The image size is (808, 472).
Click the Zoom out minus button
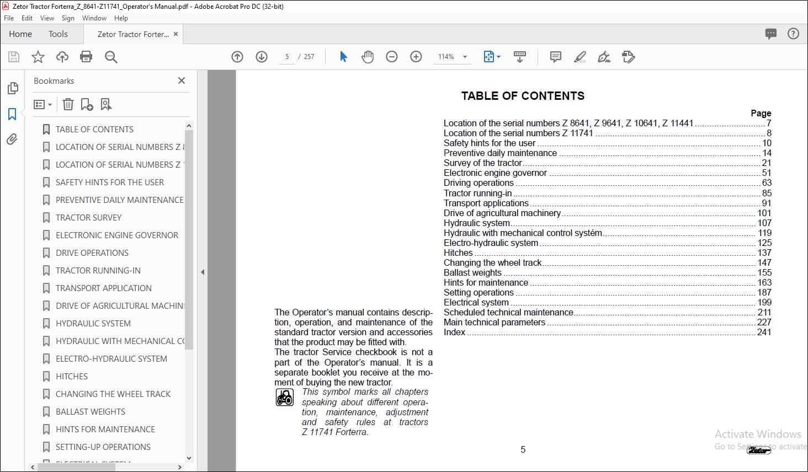(392, 57)
